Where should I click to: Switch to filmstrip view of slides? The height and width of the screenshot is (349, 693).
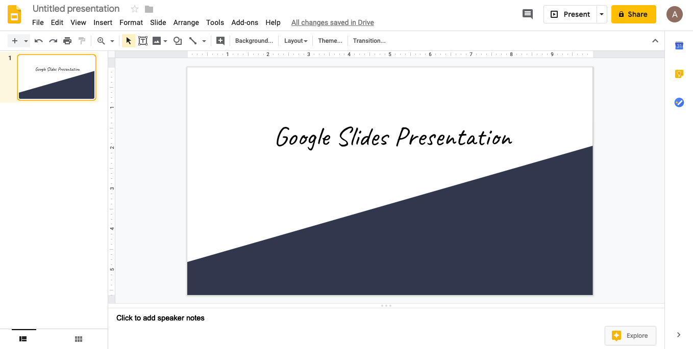coord(23,338)
